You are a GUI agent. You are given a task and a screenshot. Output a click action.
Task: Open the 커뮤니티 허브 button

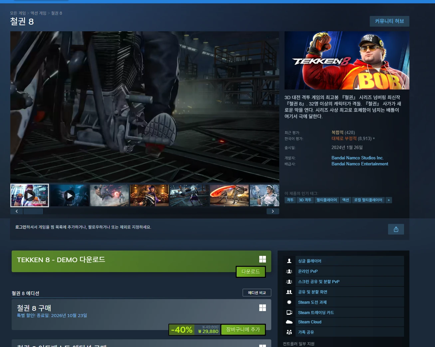point(389,21)
